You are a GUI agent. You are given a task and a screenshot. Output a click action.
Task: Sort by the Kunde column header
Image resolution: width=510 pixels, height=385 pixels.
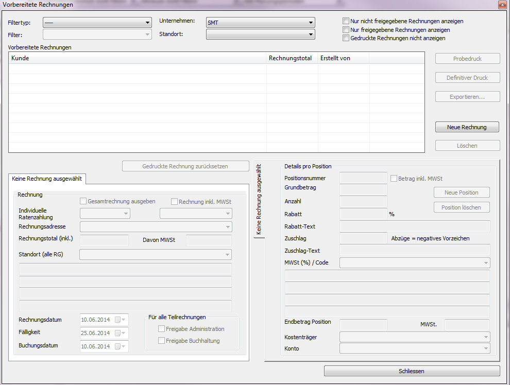click(138, 58)
